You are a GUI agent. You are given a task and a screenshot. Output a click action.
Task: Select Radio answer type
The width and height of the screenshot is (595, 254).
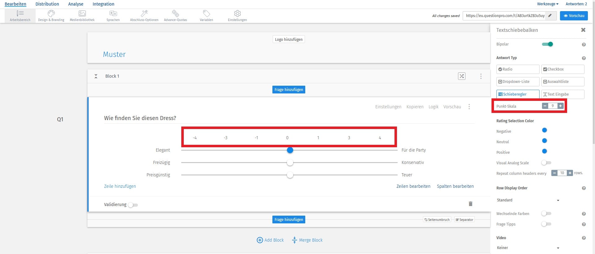point(518,69)
